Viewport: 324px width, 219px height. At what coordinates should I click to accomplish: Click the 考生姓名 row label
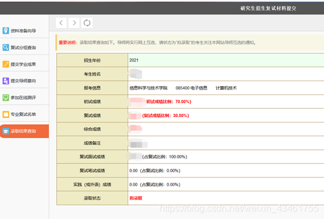(92, 74)
